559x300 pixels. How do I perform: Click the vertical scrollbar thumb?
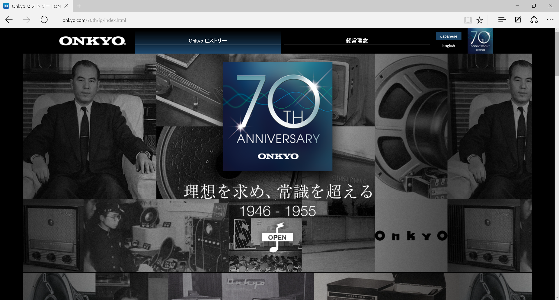[557, 54]
